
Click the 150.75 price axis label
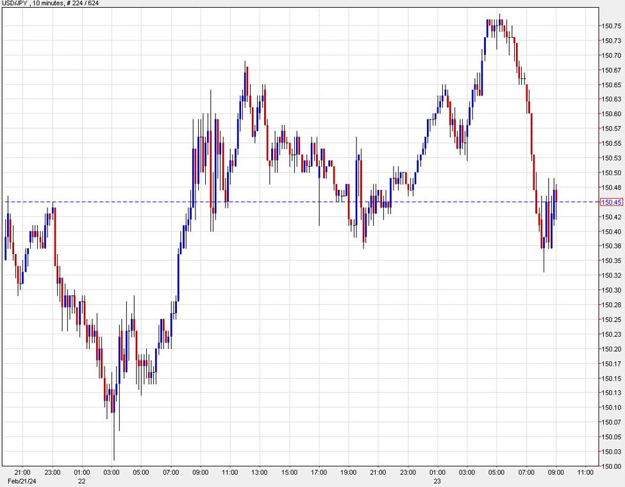pyautogui.click(x=612, y=26)
